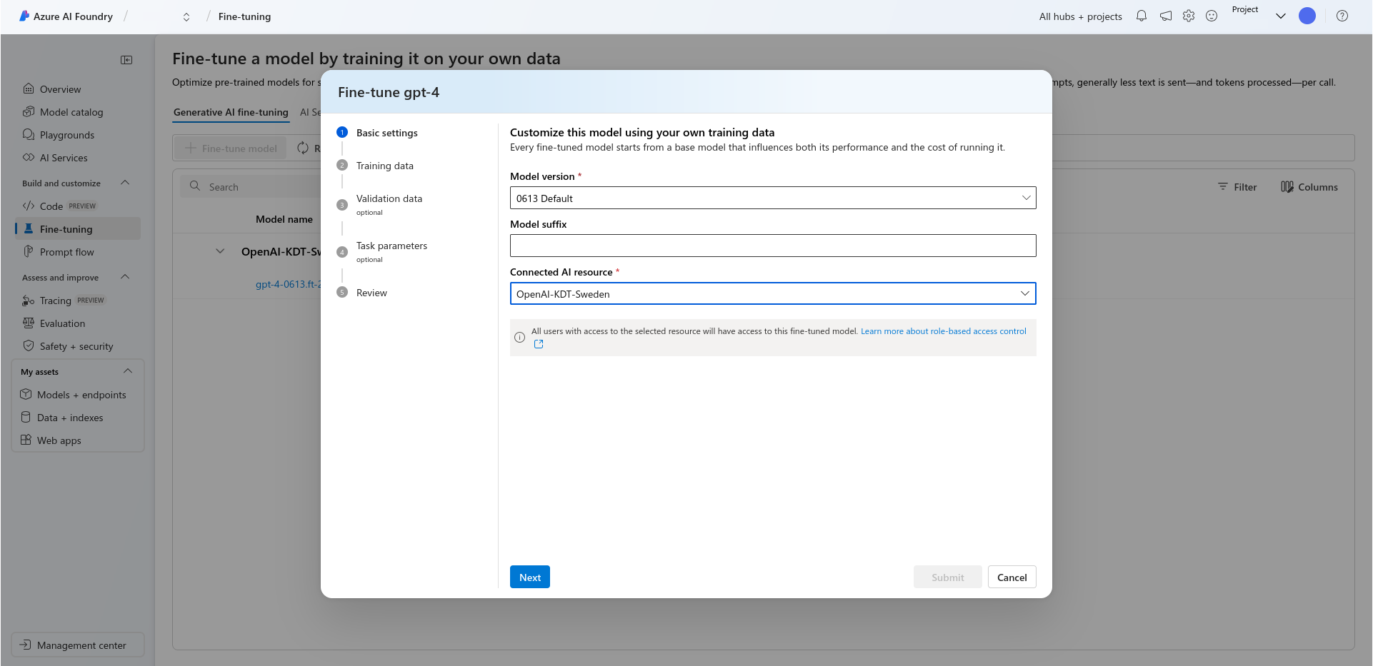Open the notifications bell icon
This screenshot has height=666, width=1373.
click(x=1142, y=16)
